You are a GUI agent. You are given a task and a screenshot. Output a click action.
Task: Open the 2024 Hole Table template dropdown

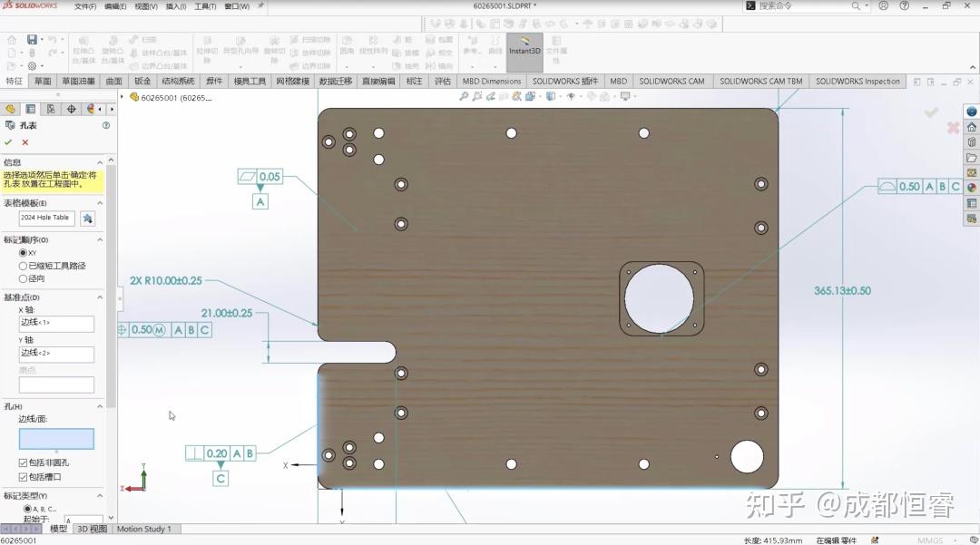coord(45,218)
